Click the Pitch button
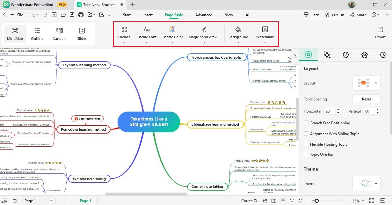 (x=311, y=15)
